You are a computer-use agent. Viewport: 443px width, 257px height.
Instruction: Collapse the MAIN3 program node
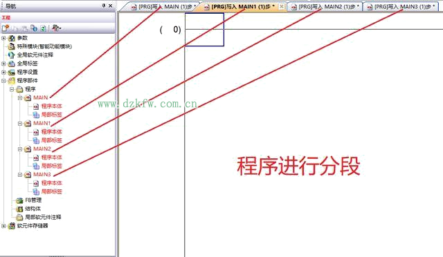pos(20,175)
